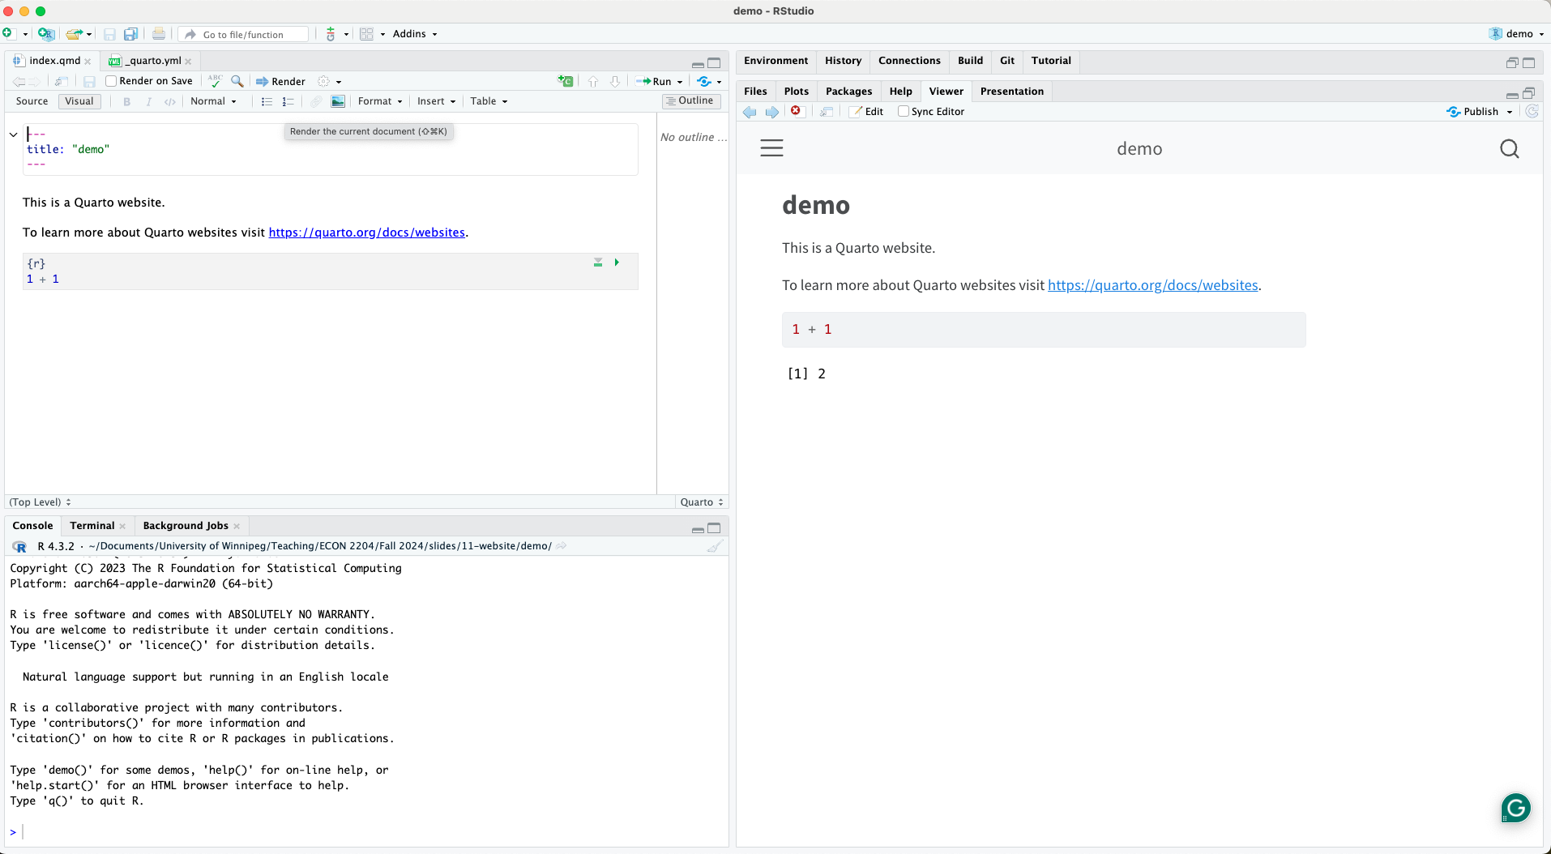Expand the Normal paragraph style dropdown
The image size is (1551, 854).
click(213, 101)
